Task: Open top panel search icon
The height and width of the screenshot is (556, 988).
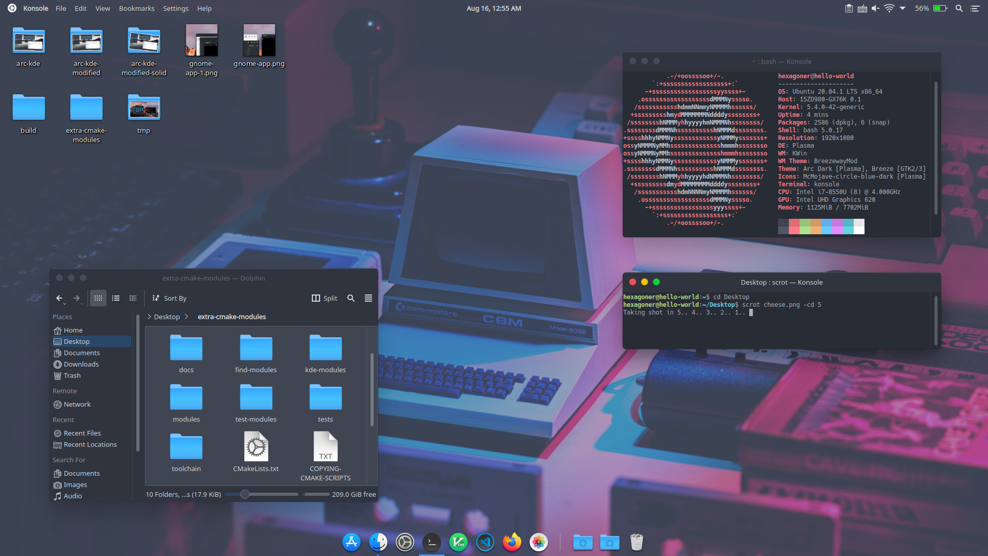Action: pyautogui.click(x=959, y=8)
